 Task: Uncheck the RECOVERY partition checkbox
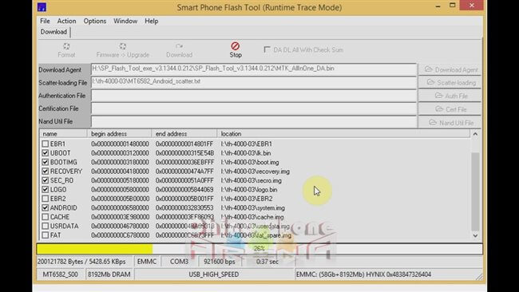coord(46,172)
